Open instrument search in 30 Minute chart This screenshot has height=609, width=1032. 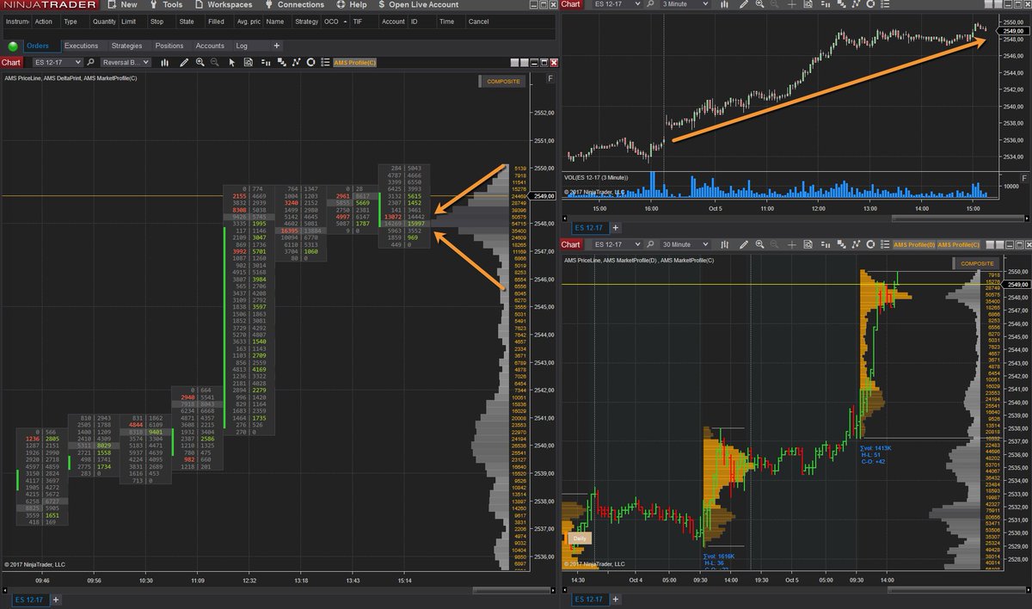pyautogui.click(x=650, y=244)
